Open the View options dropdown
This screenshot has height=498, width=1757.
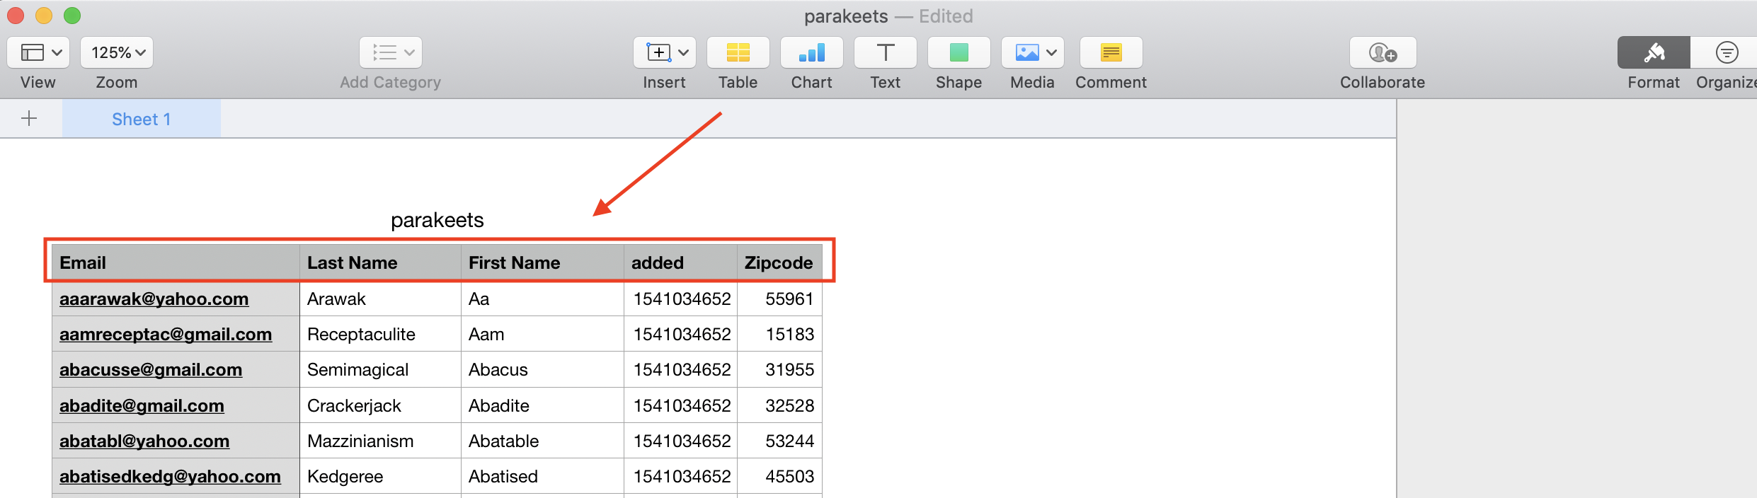(39, 53)
